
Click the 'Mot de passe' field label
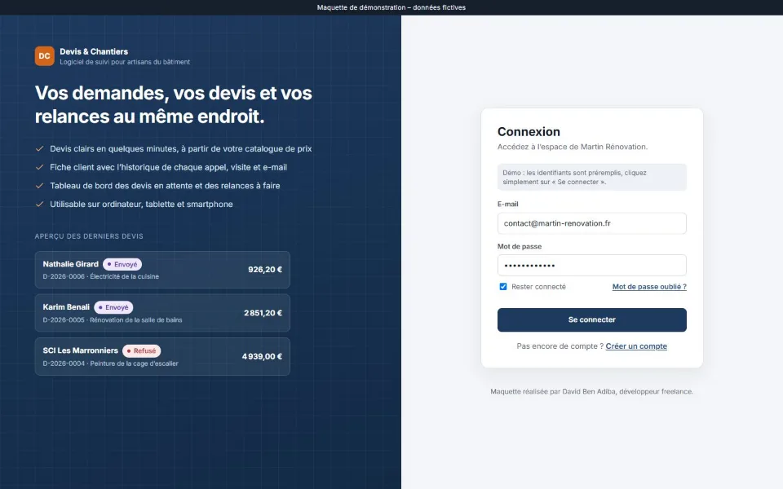(520, 246)
